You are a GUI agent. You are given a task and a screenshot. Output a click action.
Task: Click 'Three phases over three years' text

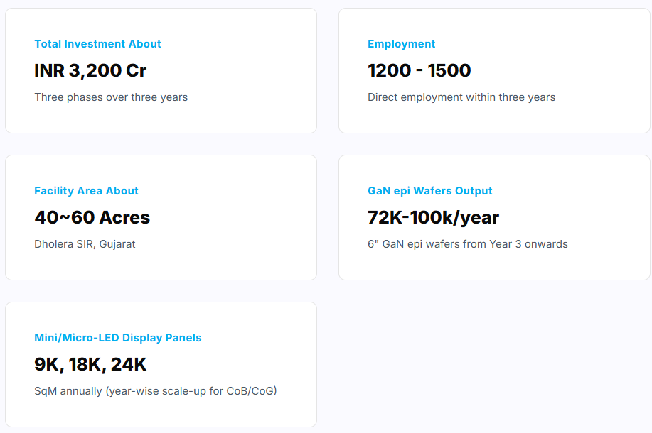pos(111,97)
